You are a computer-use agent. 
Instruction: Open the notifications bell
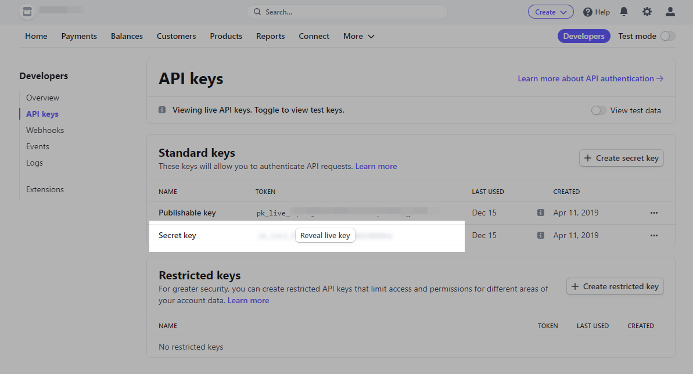pos(624,12)
